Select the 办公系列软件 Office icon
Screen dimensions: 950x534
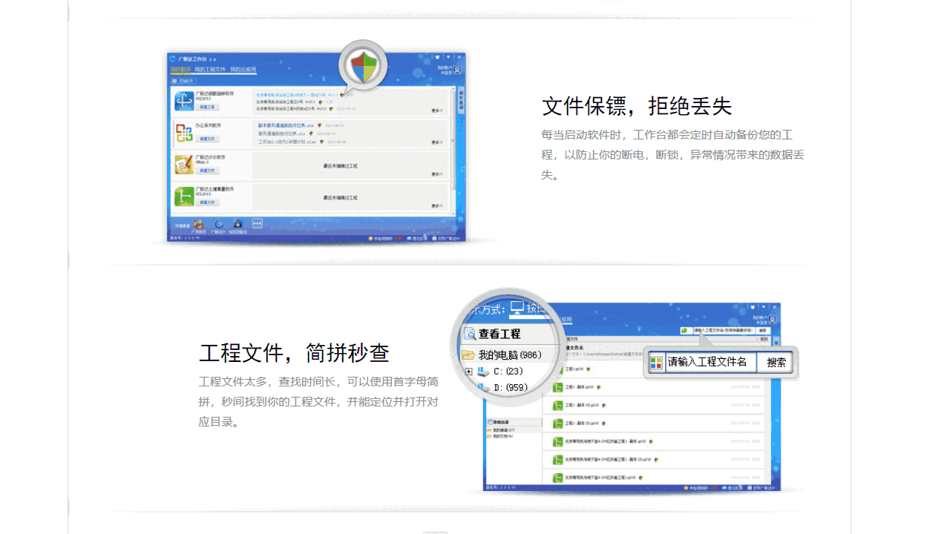[185, 132]
